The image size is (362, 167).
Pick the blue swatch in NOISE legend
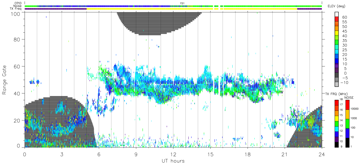348,133
